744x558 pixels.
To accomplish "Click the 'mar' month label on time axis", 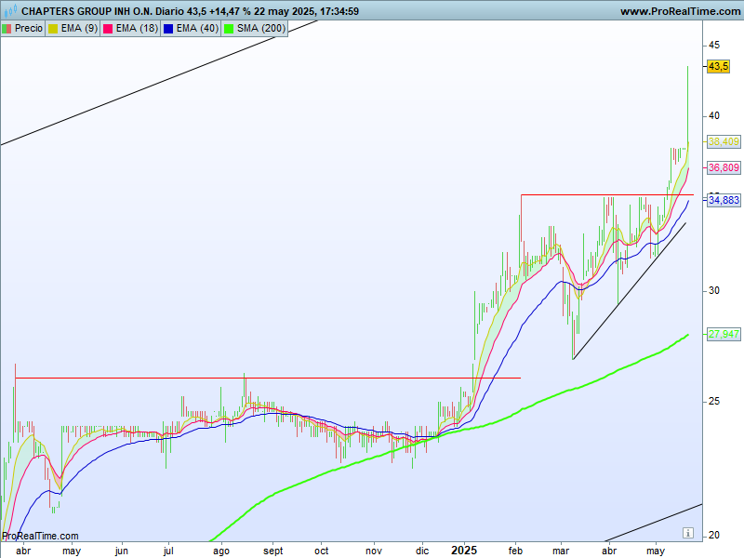I will pyautogui.click(x=561, y=551).
